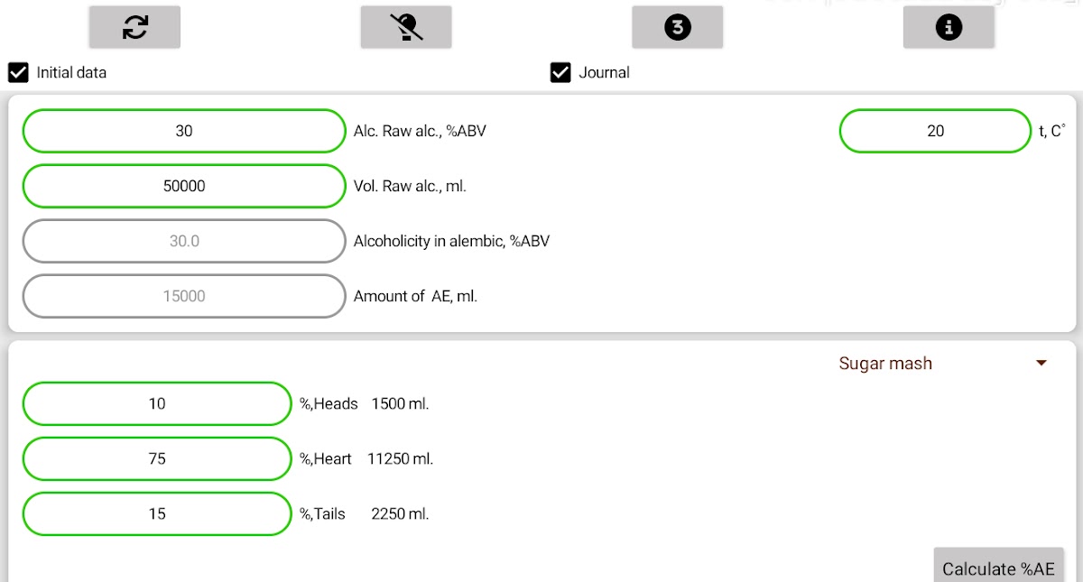Edit the Tails percentage field
Viewport: 1083px width, 582px height.
pyautogui.click(x=157, y=513)
